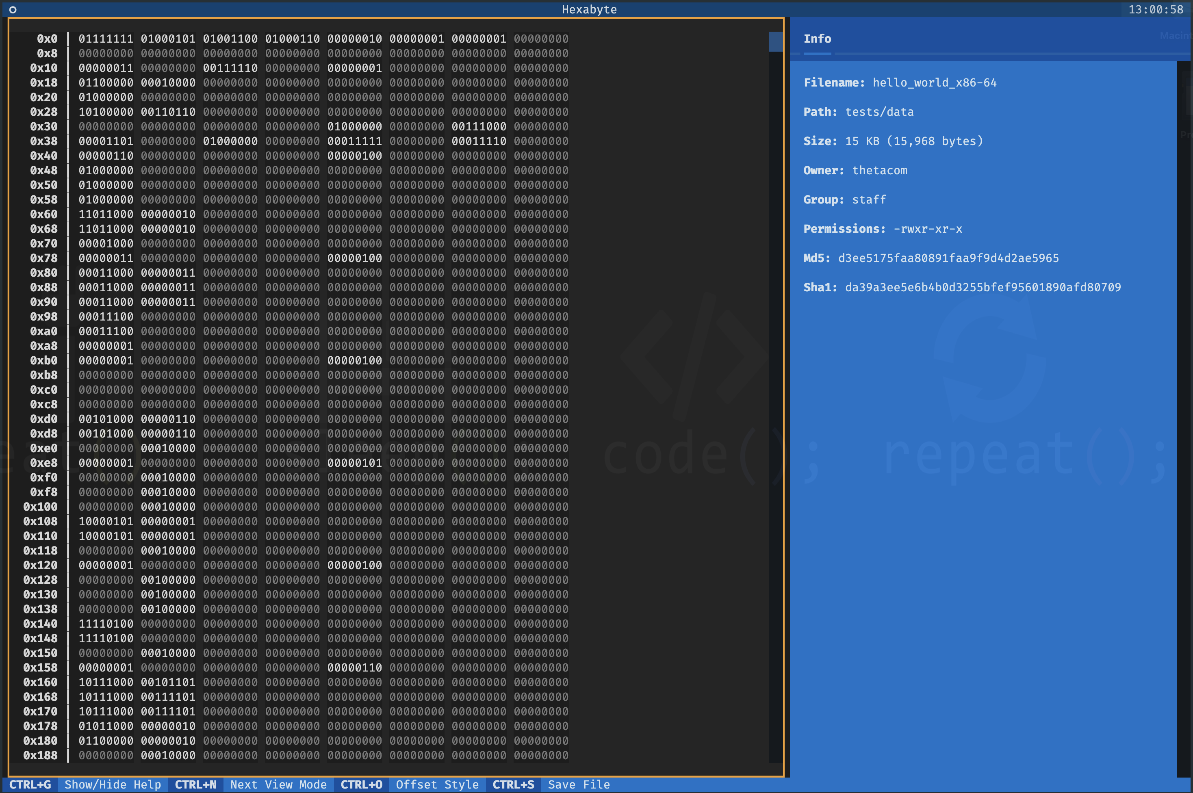The width and height of the screenshot is (1193, 793).
Task: Click the Sha1 hash value
Action: pyautogui.click(x=983, y=287)
